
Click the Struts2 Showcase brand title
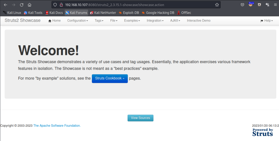(23, 20)
